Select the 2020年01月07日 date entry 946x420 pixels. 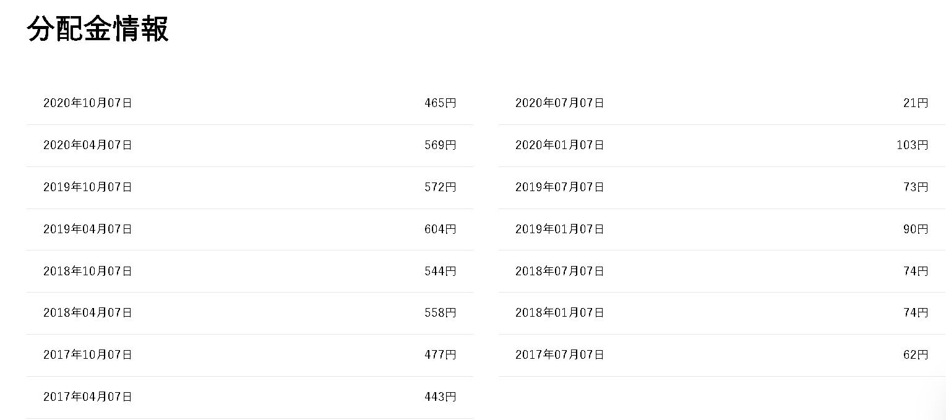560,145
